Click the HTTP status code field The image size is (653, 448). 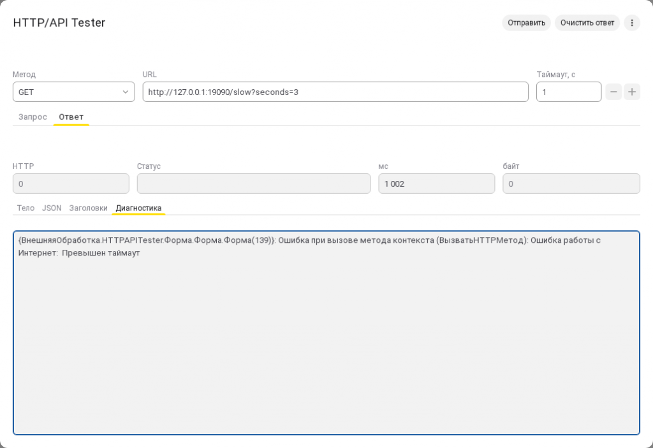coord(71,184)
